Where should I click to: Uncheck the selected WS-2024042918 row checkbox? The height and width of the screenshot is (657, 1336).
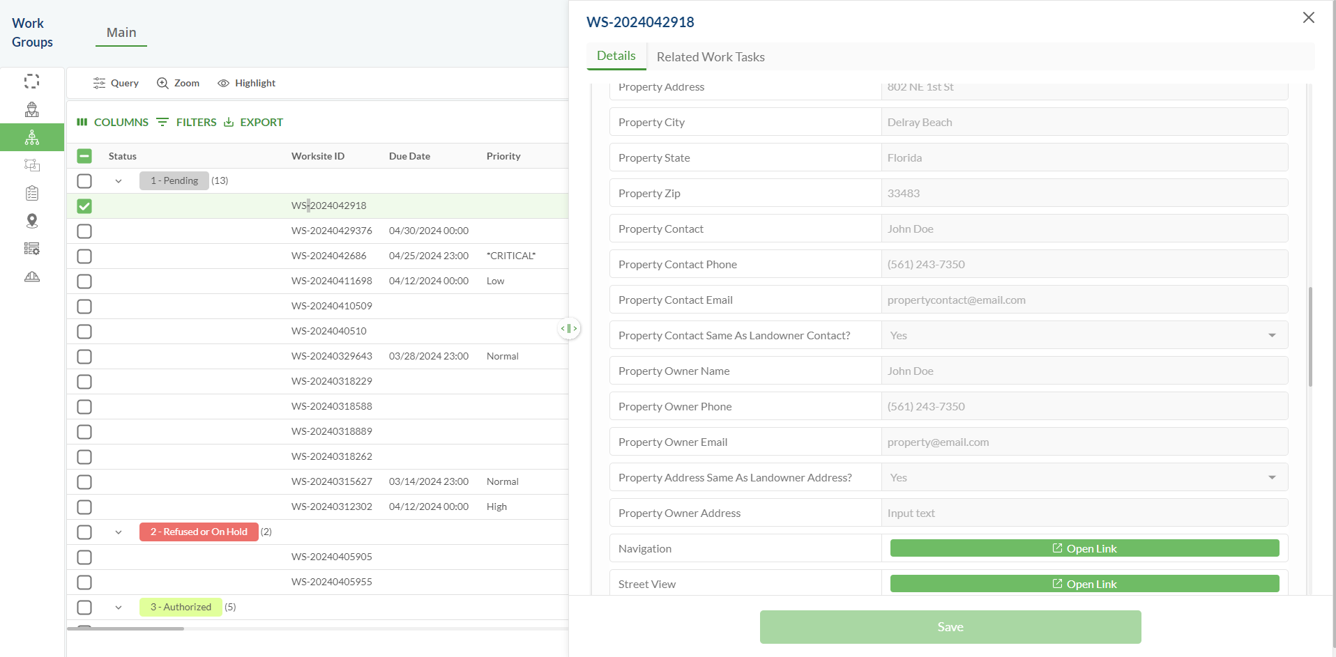coord(84,206)
